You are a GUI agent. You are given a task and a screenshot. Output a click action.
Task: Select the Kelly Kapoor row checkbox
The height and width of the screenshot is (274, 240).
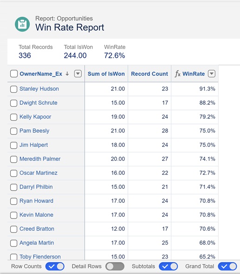coord(13,117)
